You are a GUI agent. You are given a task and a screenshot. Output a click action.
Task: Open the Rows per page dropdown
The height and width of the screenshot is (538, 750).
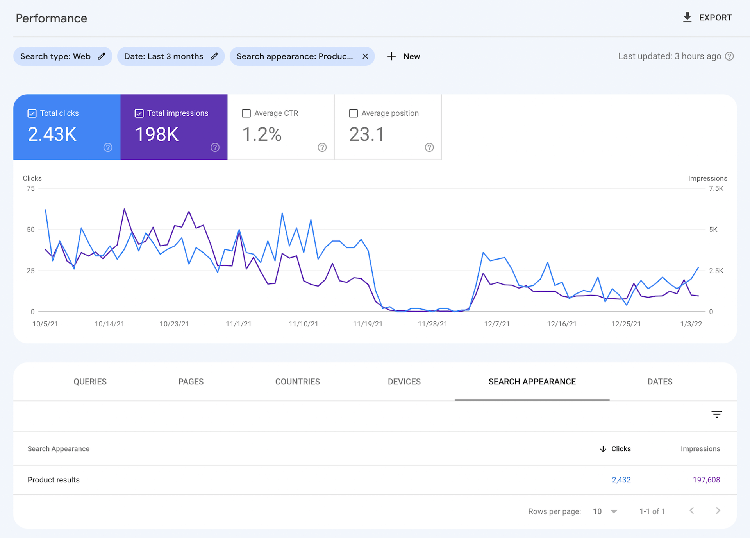(605, 511)
